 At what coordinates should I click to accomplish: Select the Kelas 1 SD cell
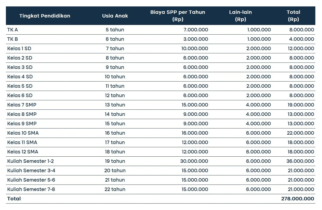click(19, 49)
